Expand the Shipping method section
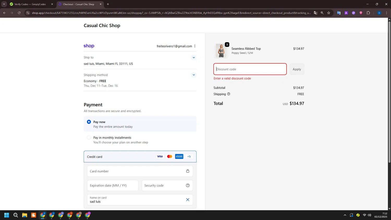391x220 pixels. tap(194, 75)
